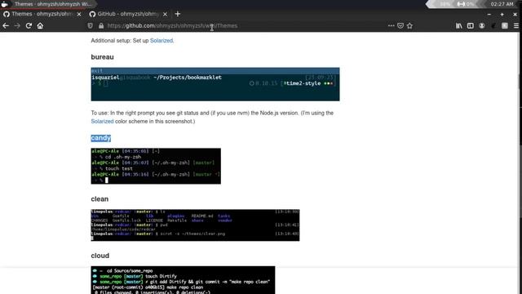The height and width of the screenshot is (294, 522).
Task: Open the browser home page
Action: click(x=40, y=25)
